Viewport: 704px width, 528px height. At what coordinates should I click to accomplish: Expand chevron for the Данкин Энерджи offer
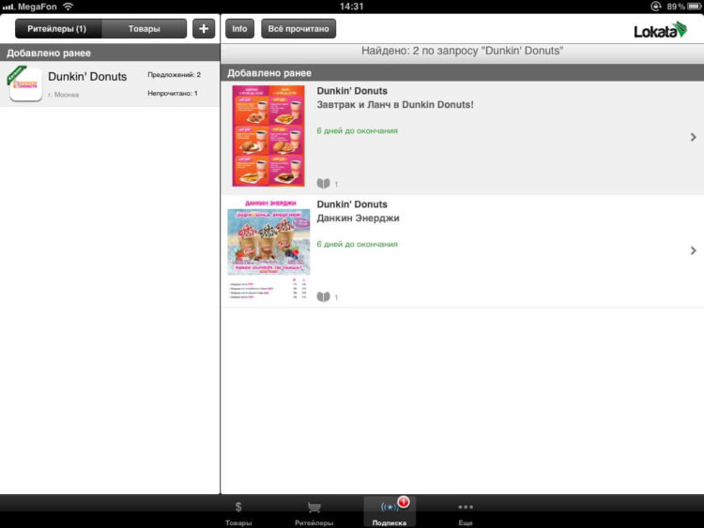[x=694, y=250]
